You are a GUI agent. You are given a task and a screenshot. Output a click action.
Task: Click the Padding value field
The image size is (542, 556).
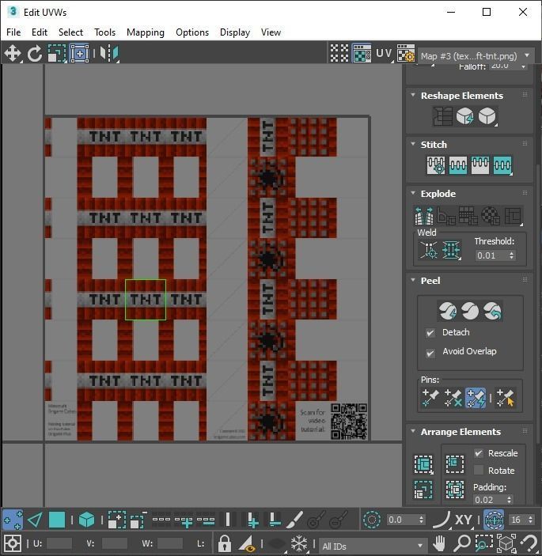[x=490, y=500]
